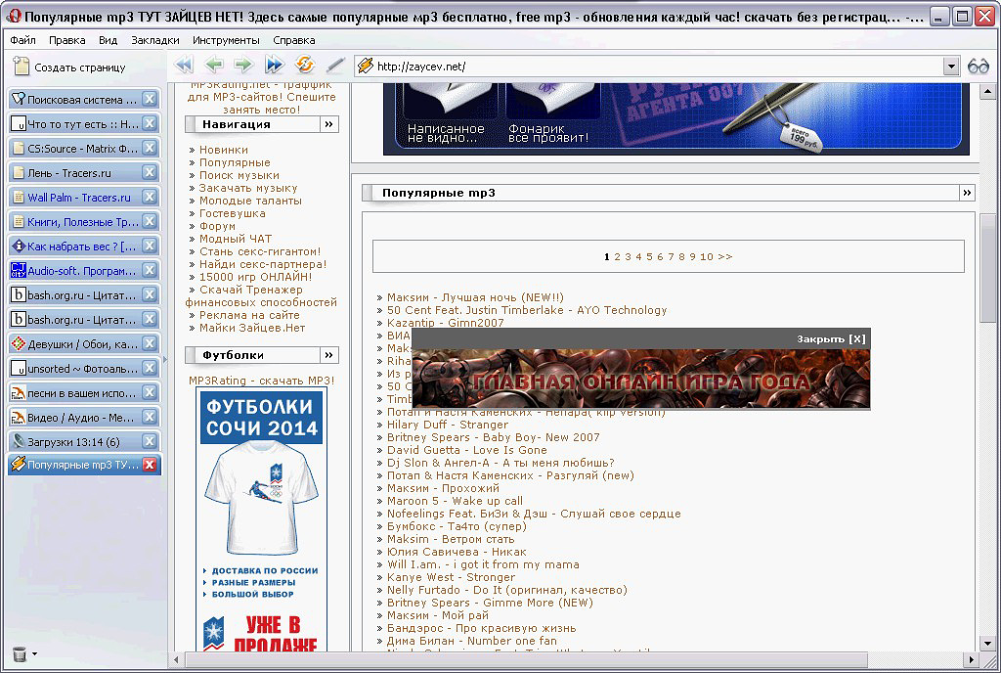Screen dimensions: 1001x673
Task: Open 'Maroon 5 - Wake up call' song
Action: pyautogui.click(x=455, y=501)
